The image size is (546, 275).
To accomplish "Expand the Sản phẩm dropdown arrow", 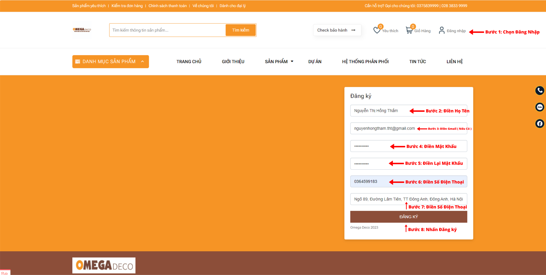I will click(292, 61).
